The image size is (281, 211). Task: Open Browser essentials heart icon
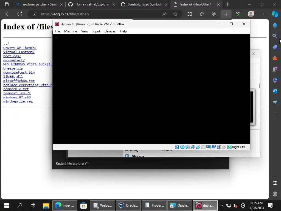tap(238, 14)
